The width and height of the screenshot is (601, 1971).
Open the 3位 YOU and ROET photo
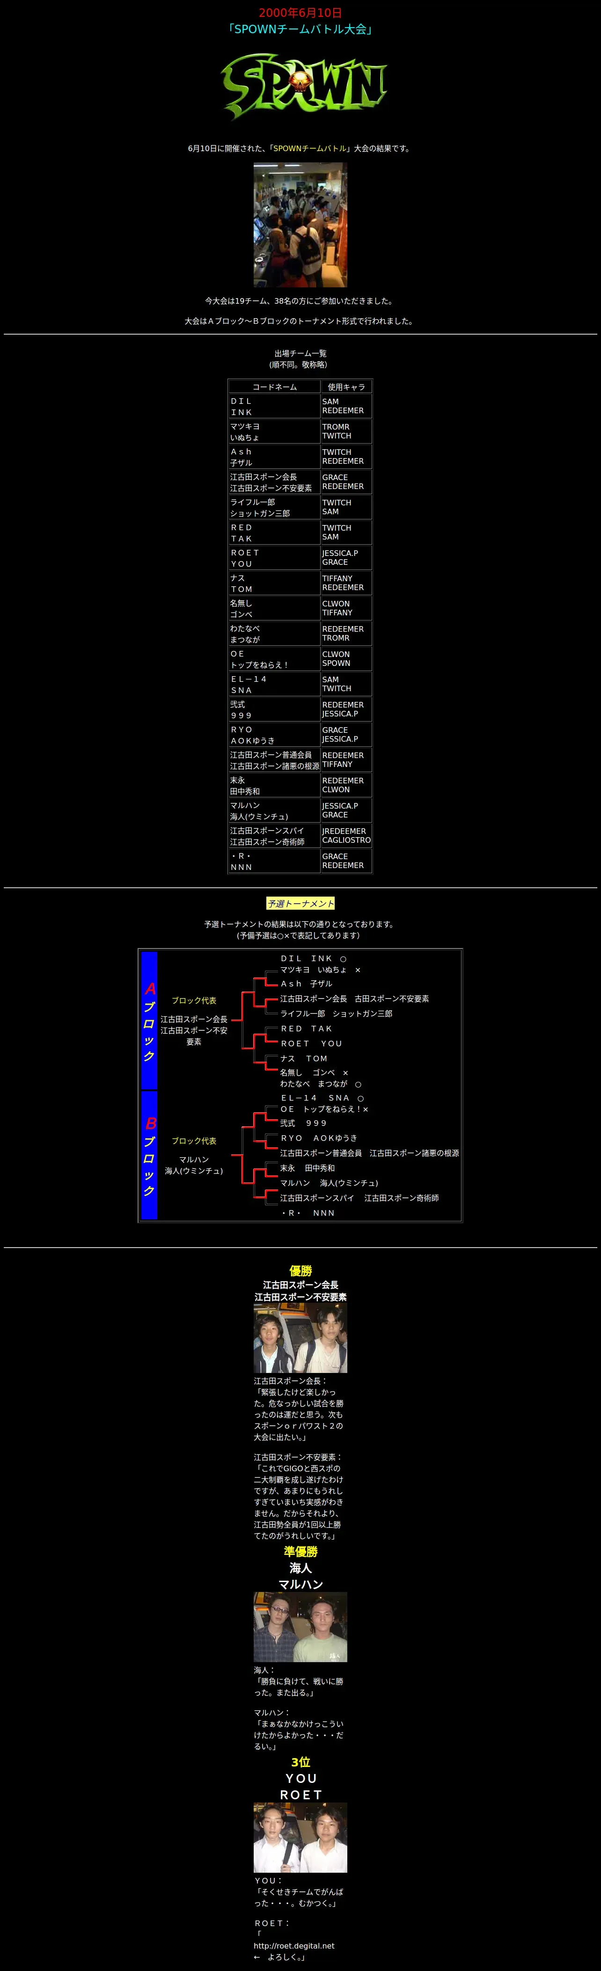[300, 1837]
